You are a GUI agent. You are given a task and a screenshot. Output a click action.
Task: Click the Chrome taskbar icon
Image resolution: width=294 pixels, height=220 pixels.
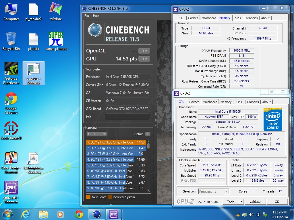point(79,214)
